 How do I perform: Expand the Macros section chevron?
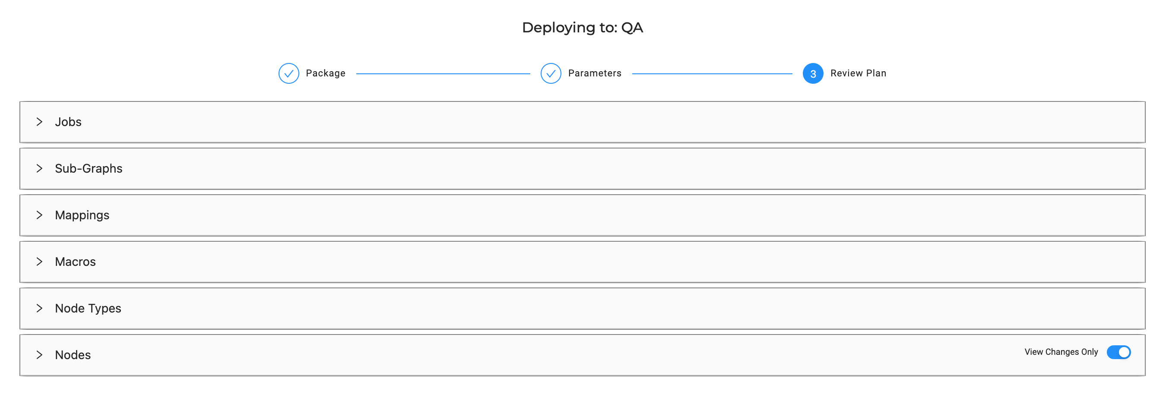39,262
